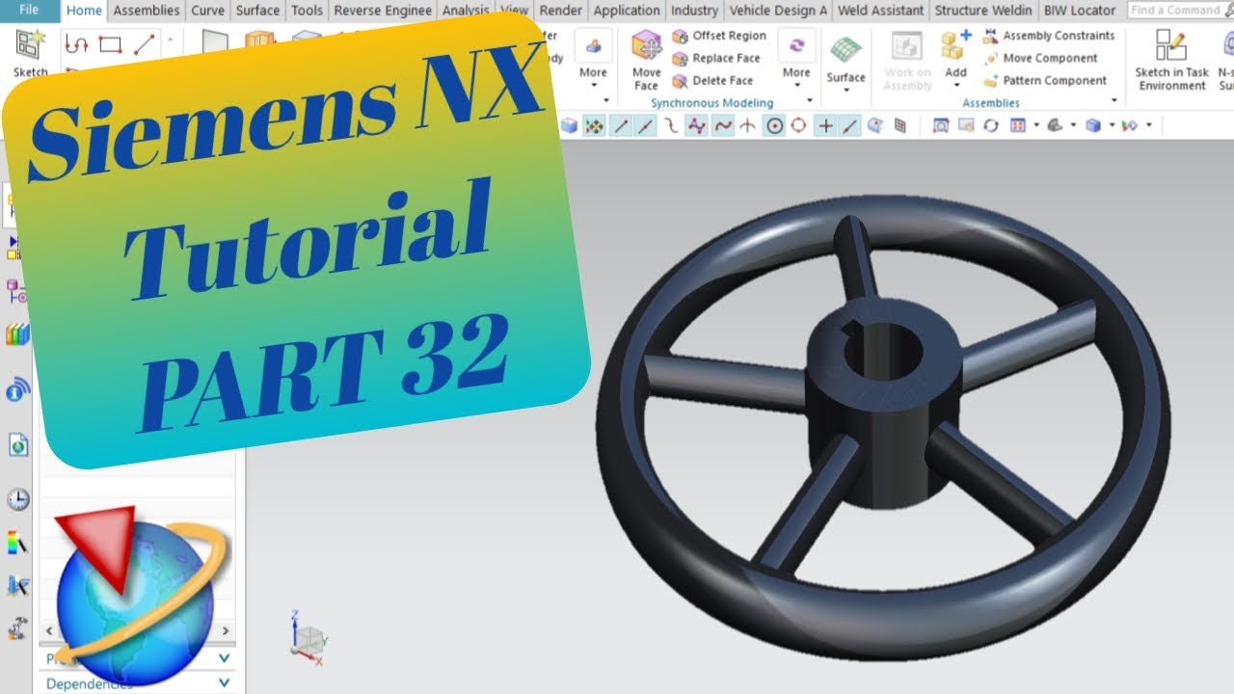The image size is (1234, 694).
Task: Switch to the Assemblies tab
Action: (x=147, y=11)
